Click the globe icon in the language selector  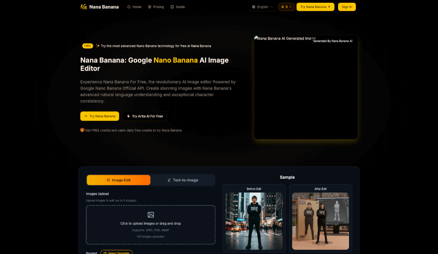[x=254, y=7]
